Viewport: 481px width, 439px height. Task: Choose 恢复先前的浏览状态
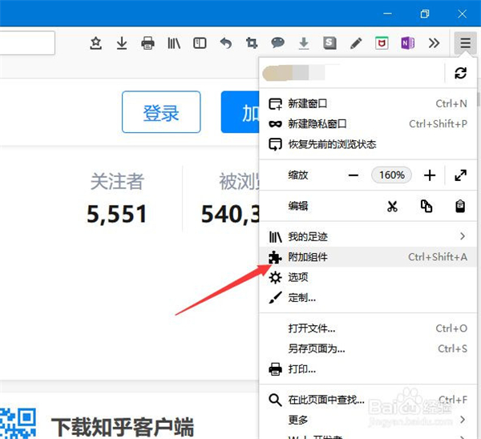click(x=368, y=144)
